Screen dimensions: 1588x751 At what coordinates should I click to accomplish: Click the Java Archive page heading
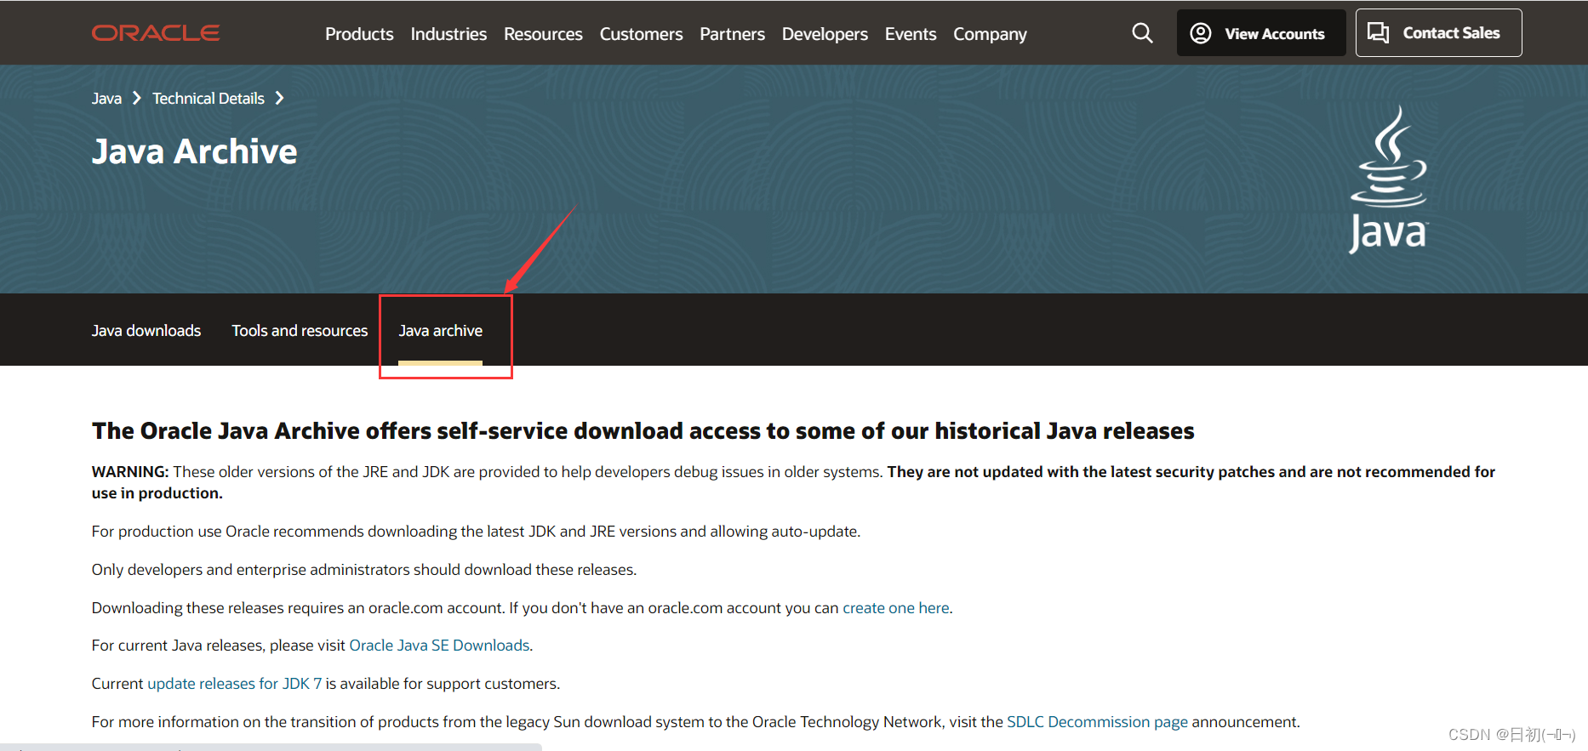coord(195,151)
